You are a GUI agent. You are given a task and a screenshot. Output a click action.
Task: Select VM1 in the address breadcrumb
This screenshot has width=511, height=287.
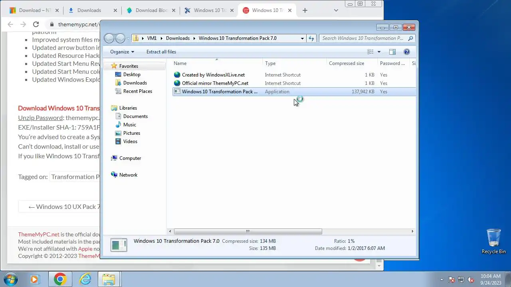click(x=152, y=38)
